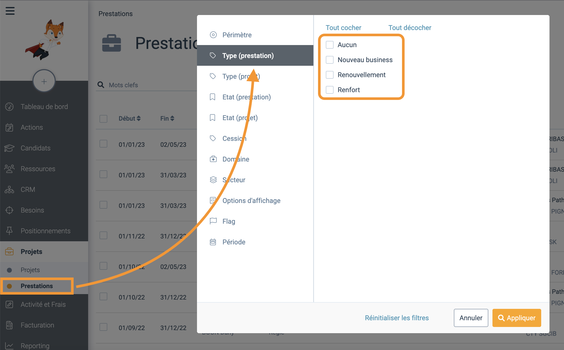Open the Besoins crosshair icon
The image size is (564, 350).
[9, 210]
